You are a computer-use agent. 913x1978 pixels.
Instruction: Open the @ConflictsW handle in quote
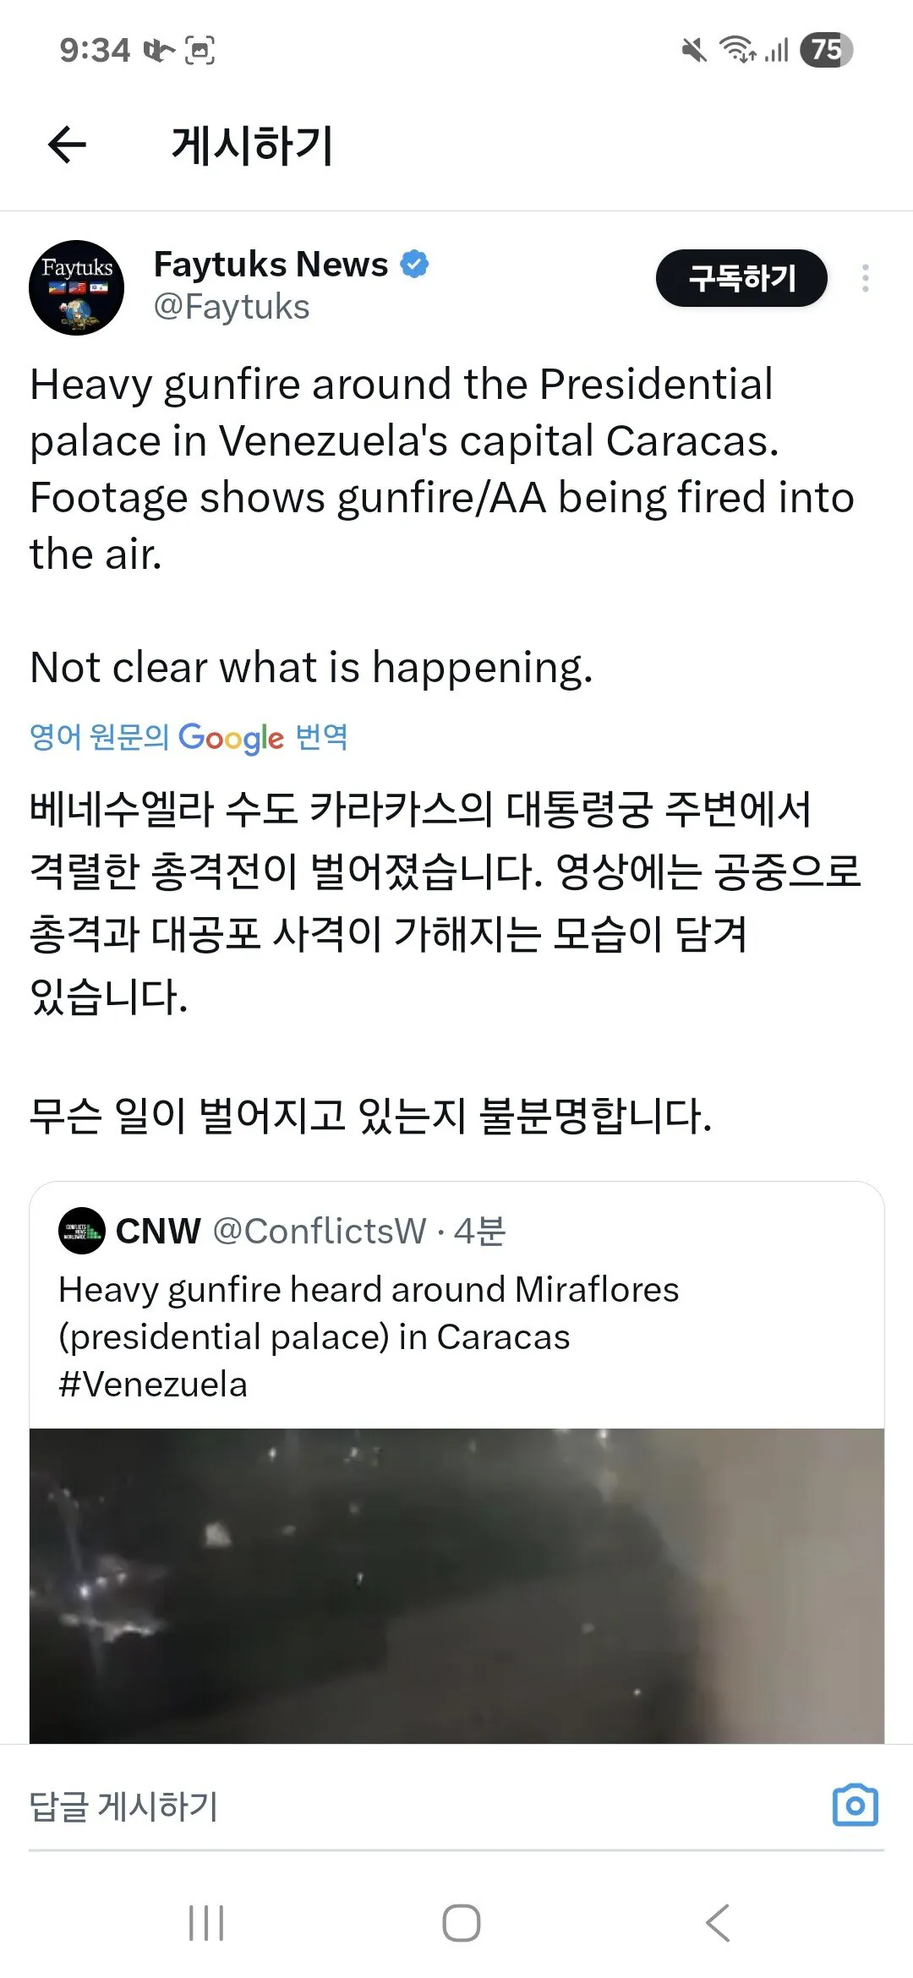point(320,1232)
